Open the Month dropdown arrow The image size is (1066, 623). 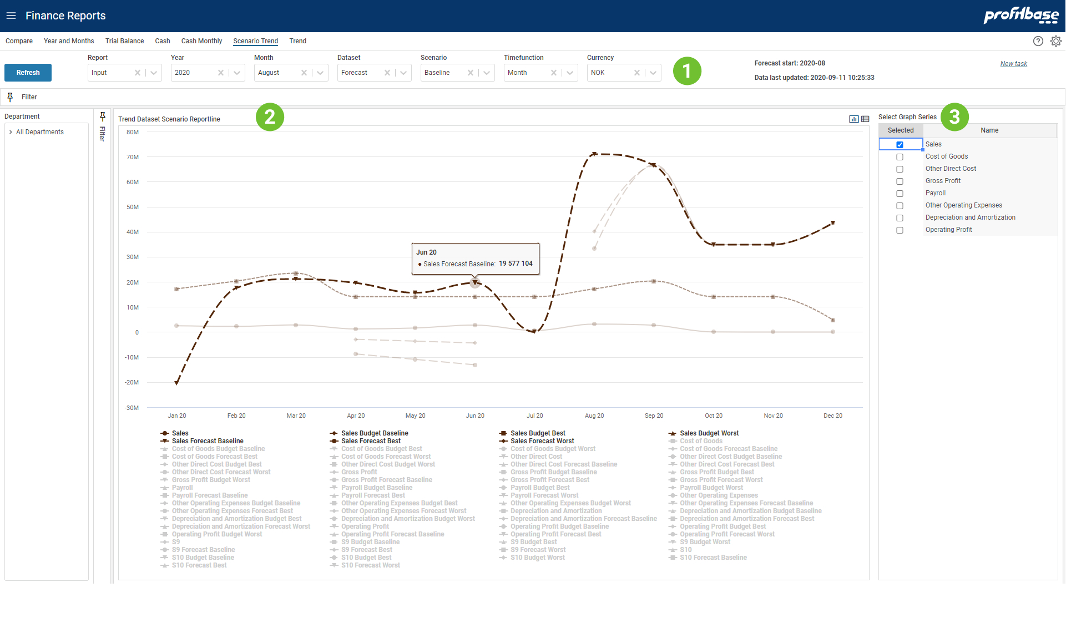[320, 73]
